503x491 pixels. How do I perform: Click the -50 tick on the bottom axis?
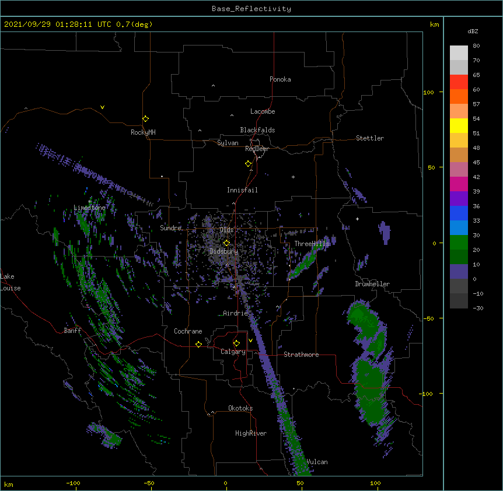(x=149, y=483)
